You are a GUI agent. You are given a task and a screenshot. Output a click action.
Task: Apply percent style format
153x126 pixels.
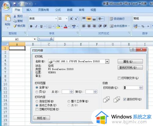143,26
